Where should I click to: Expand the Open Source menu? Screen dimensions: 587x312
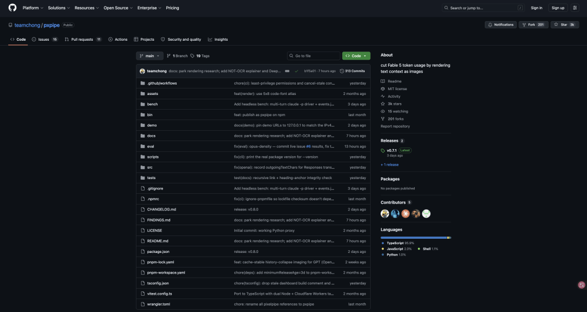point(118,8)
